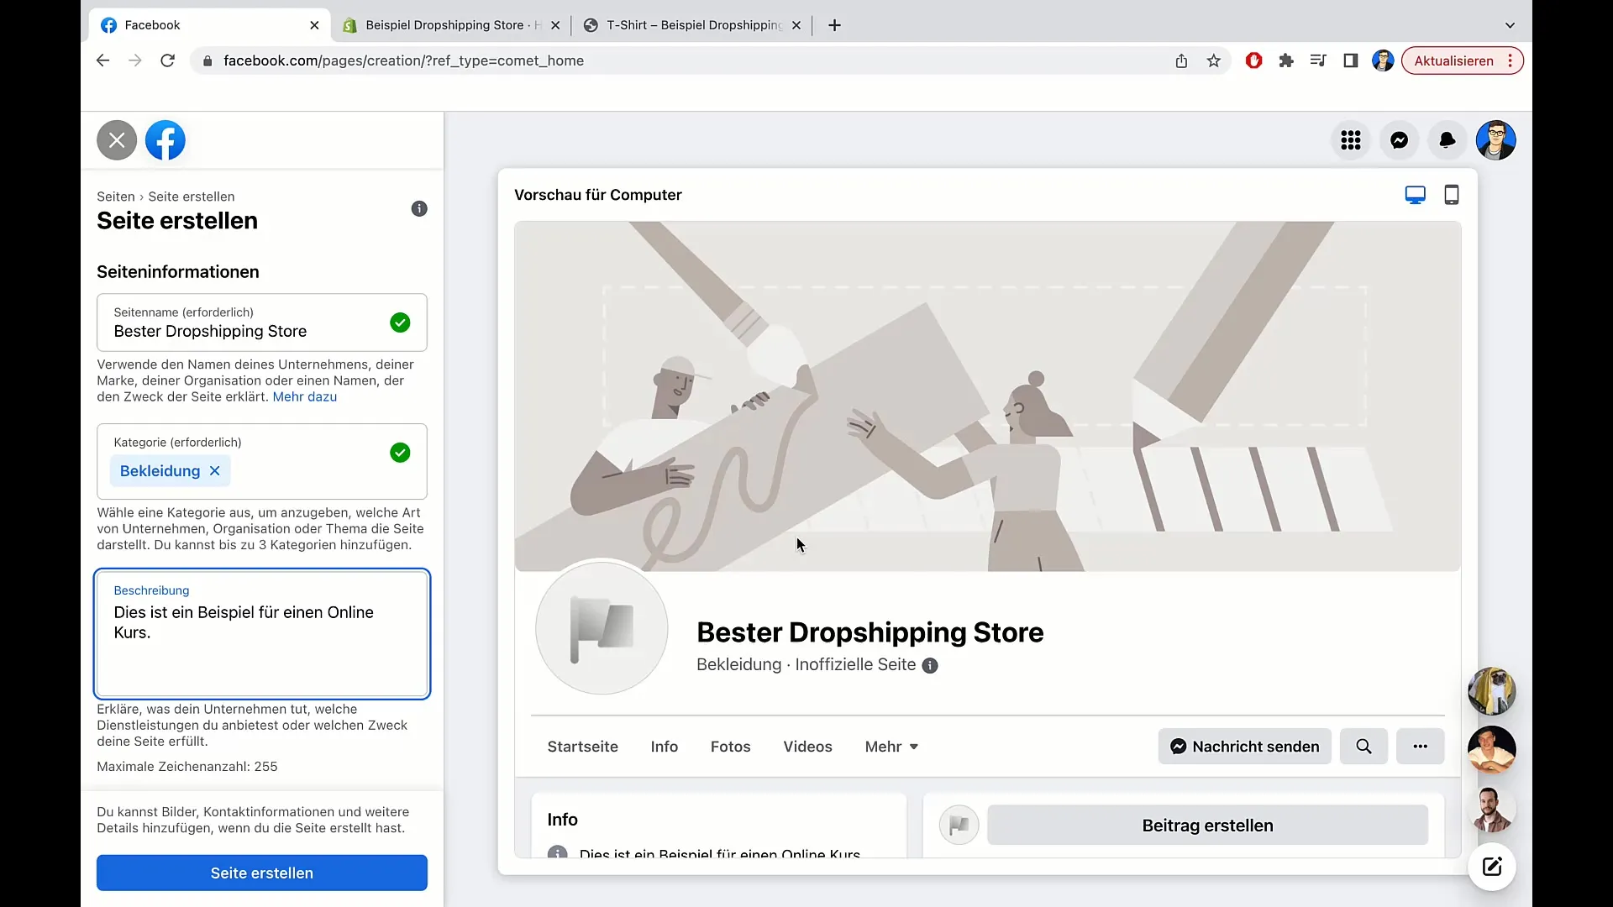Open Aktualisieren Chrome menu dots
This screenshot has width=1613, height=907.
coord(1511,60)
